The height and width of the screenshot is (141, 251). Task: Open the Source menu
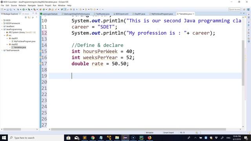[x=14, y=5]
